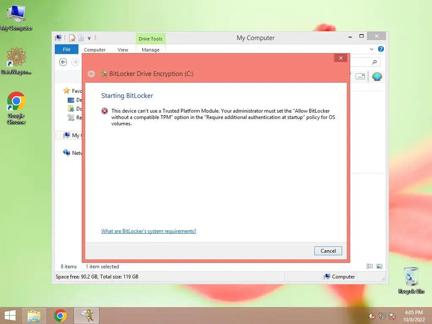Close the BitLocker Drive Encryption dialog
The height and width of the screenshot is (324, 432).
coord(341,58)
